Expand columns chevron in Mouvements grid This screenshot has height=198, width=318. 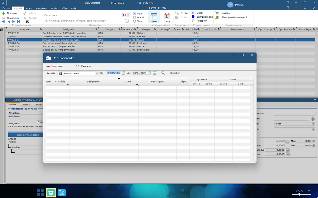pos(252,82)
